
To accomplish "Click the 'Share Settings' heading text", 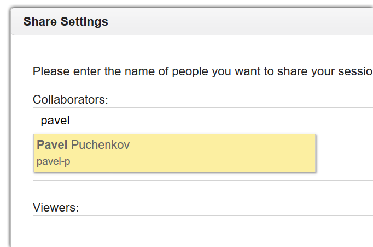I will coord(66,22).
